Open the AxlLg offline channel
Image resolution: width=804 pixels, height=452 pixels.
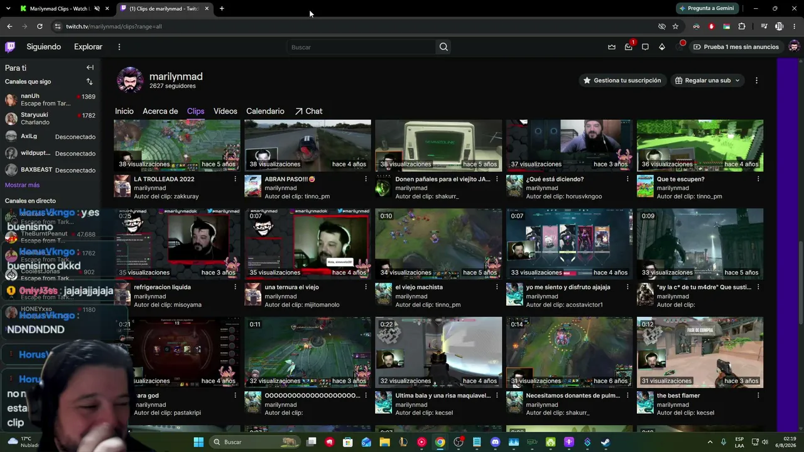click(50, 136)
